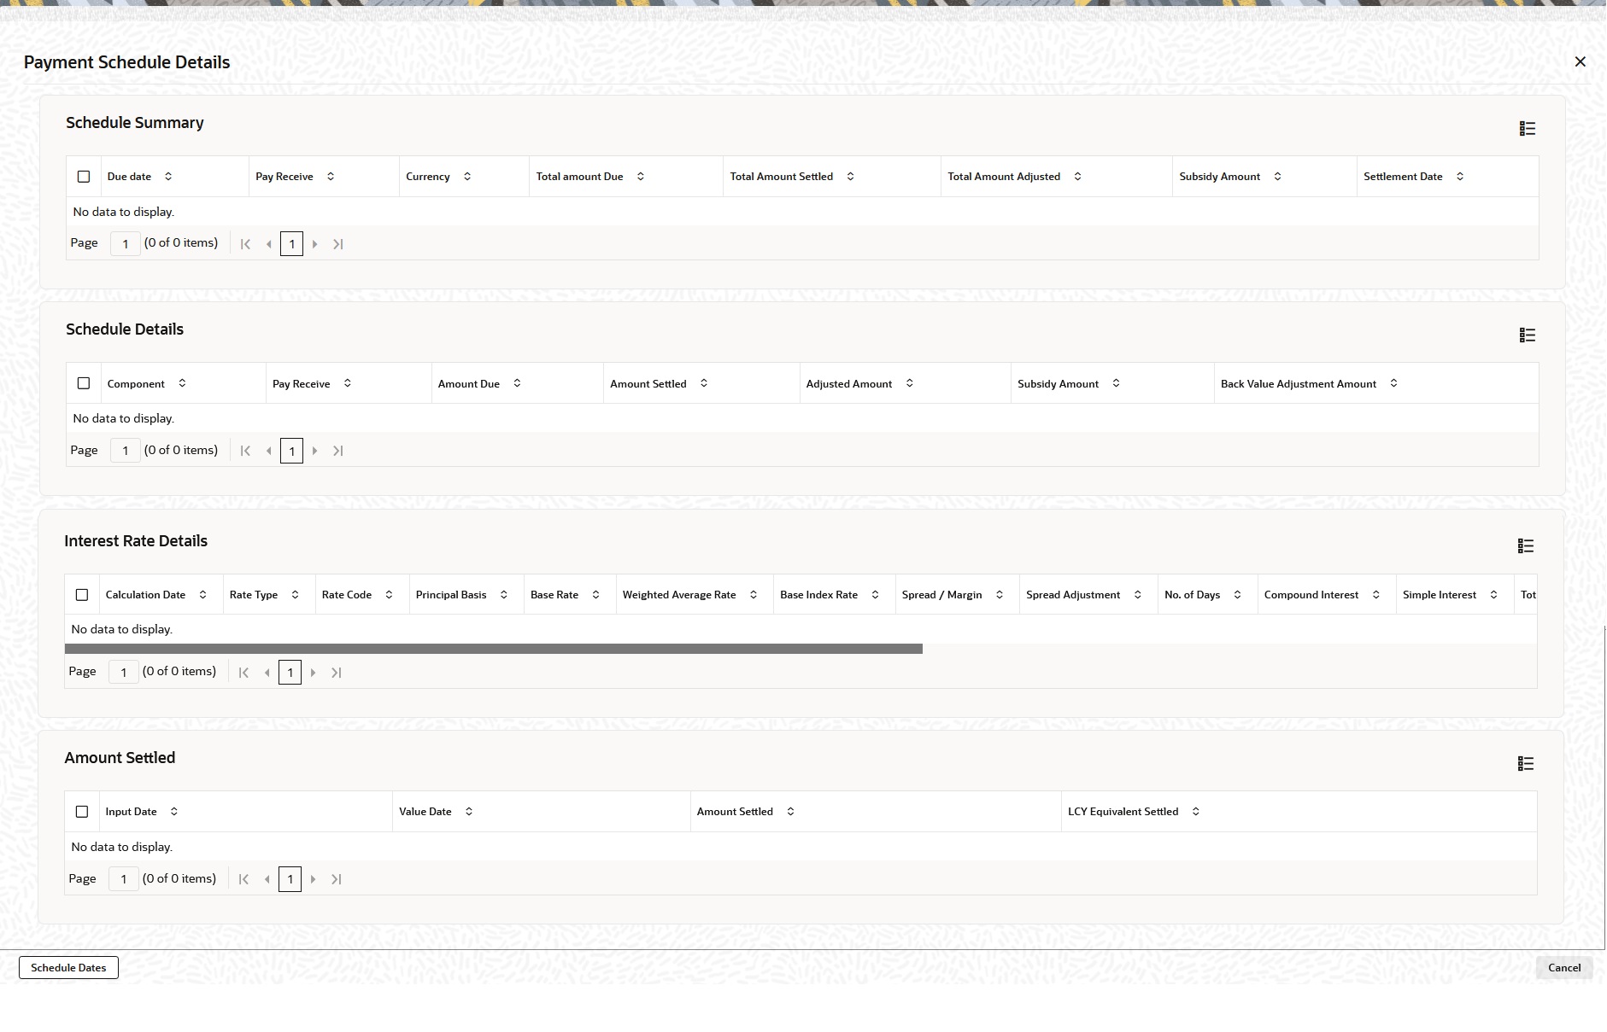Toggle select-all checkbox in Interest Rate Details

click(82, 595)
